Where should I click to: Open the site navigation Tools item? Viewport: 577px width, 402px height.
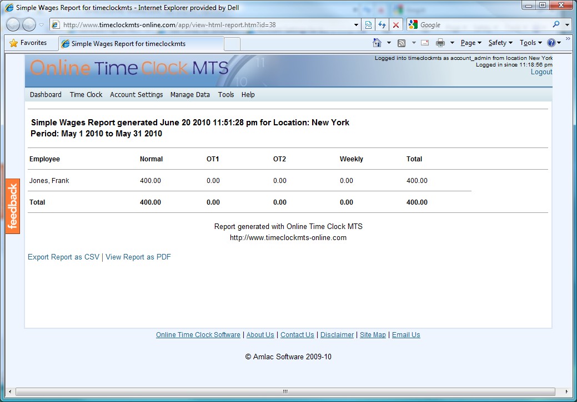coord(226,95)
